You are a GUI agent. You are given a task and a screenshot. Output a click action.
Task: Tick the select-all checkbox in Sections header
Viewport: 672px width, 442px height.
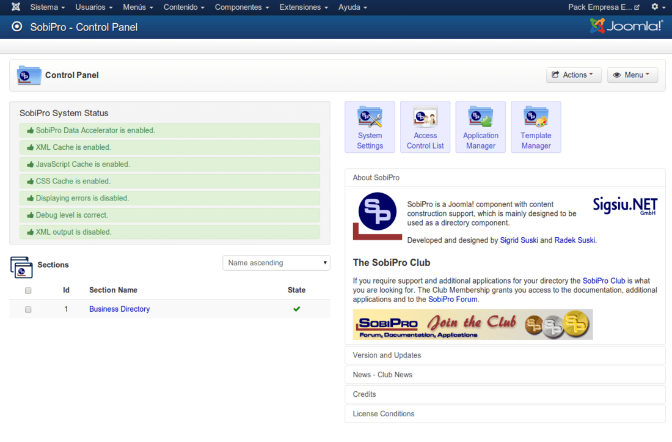click(28, 290)
